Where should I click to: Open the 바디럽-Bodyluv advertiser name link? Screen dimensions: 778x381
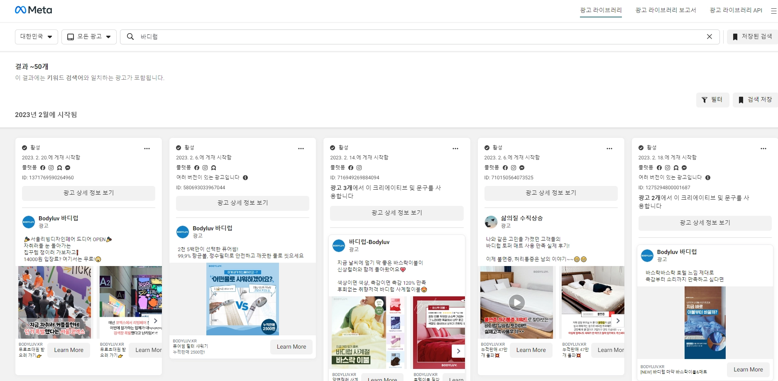369,242
